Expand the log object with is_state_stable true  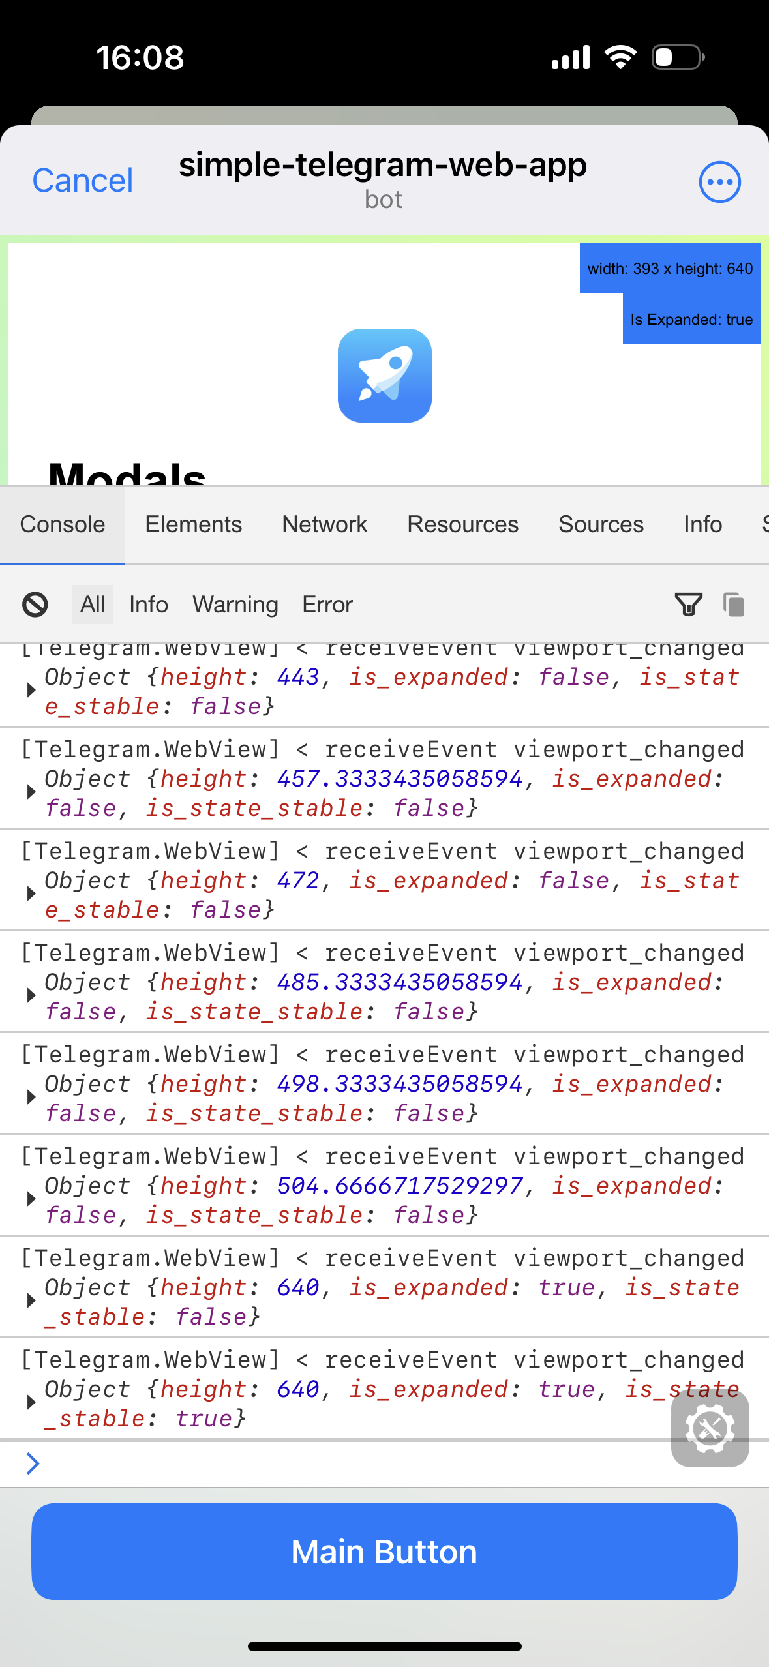(31, 1403)
